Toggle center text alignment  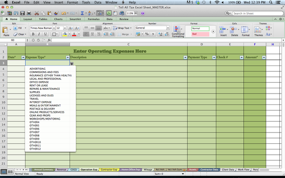pos(92,34)
